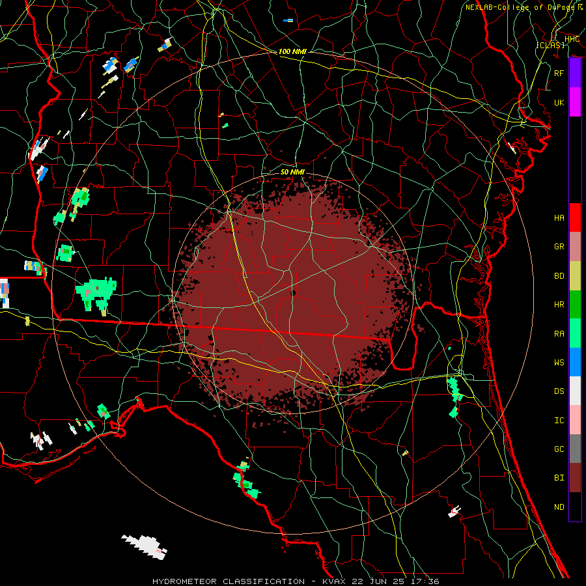Click the "HHC" product code text

point(572,39)
